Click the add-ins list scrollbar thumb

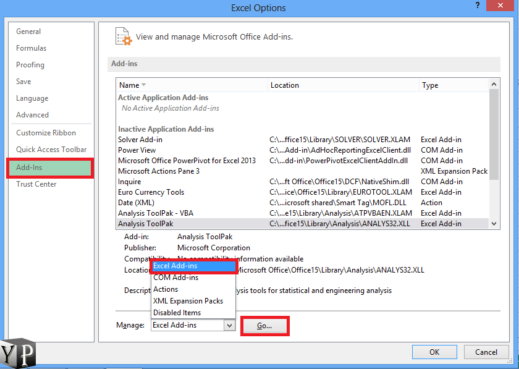(494, 134)
